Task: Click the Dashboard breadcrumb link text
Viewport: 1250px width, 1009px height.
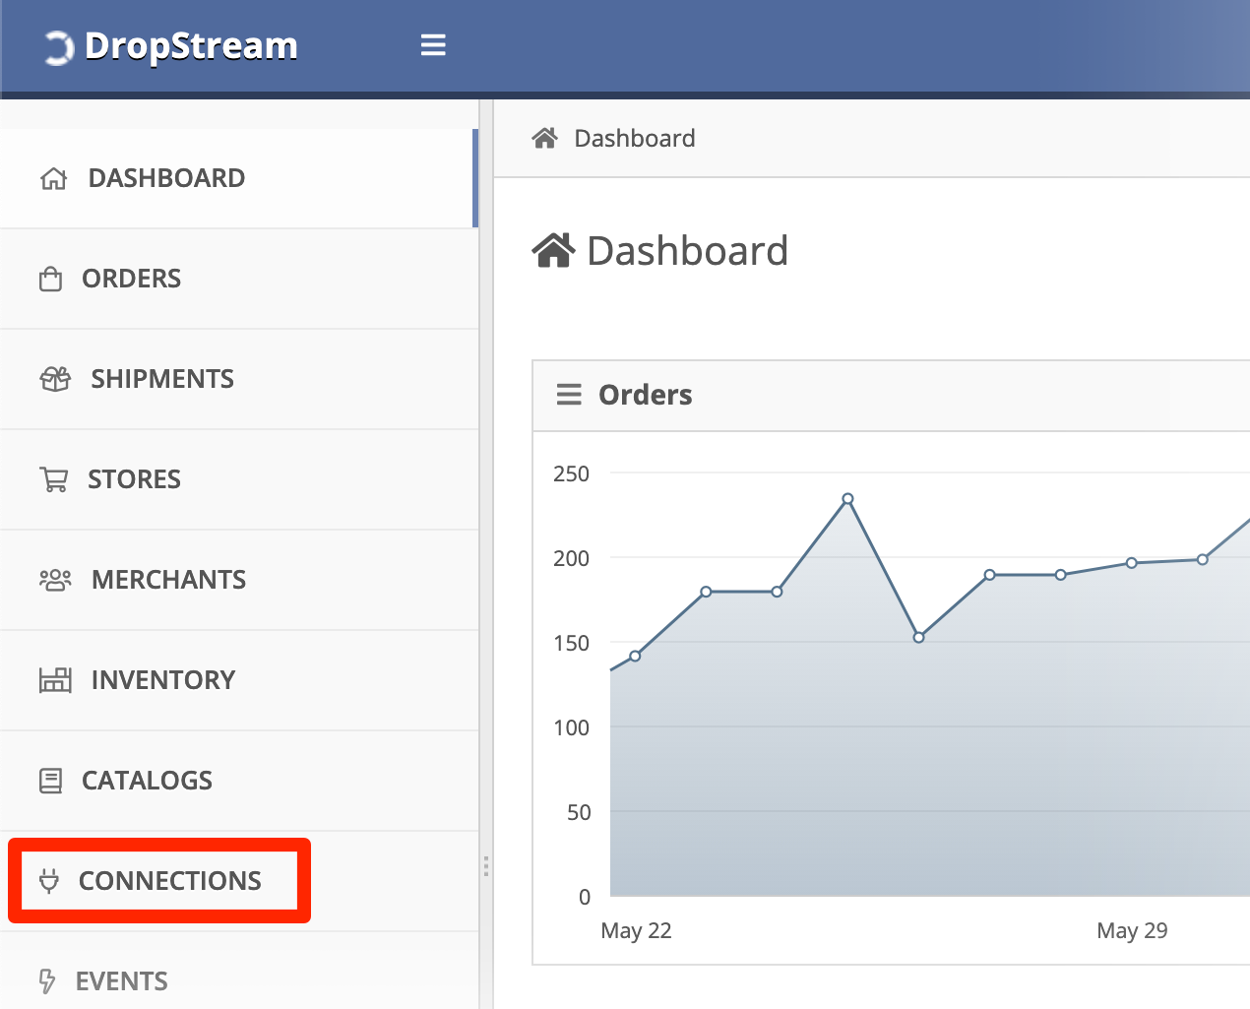Action: click(x=635, y=139)
